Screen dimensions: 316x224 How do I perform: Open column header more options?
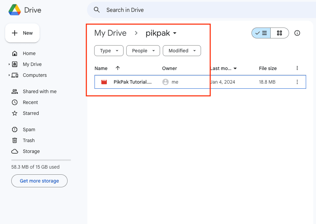(x=297, y=68)
